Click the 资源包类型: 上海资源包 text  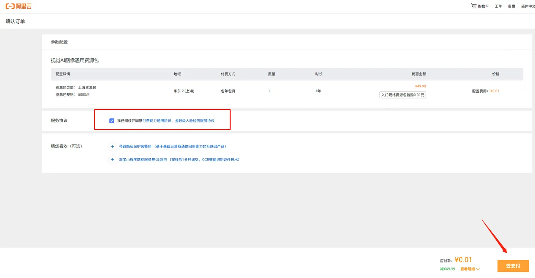coord(76,88)
